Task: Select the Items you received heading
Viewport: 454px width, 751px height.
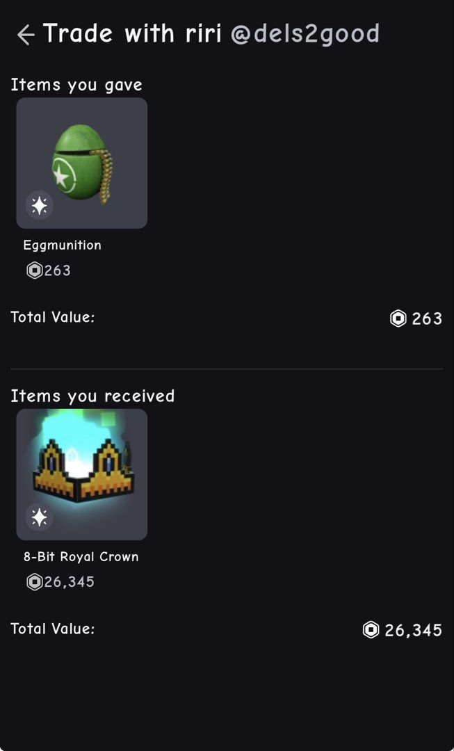Action: [92, 396]
